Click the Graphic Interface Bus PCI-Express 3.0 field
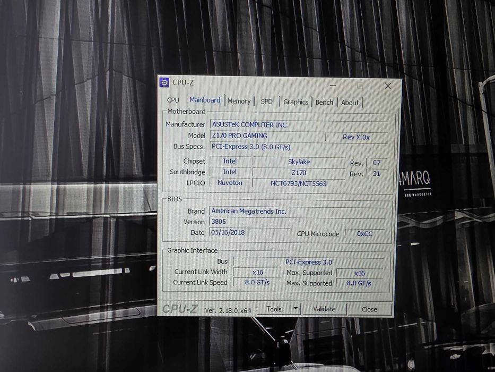Viewport: 495px width, 372px height. pos(308,262)
